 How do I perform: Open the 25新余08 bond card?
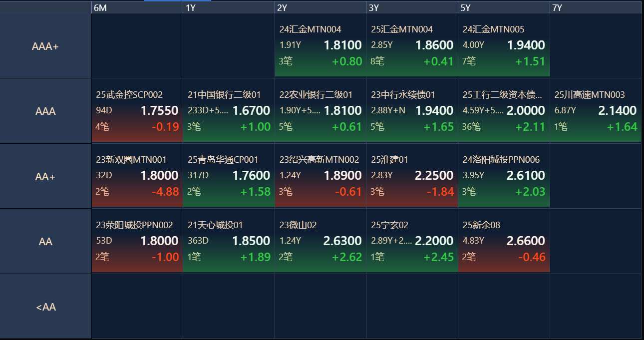coord(504,241)
